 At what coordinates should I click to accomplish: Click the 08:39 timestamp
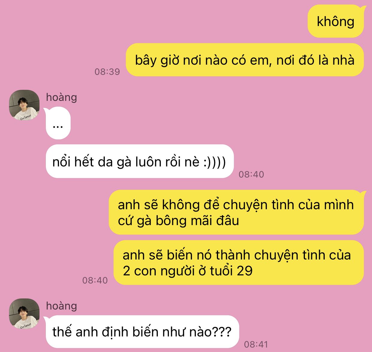coord(107,72)
